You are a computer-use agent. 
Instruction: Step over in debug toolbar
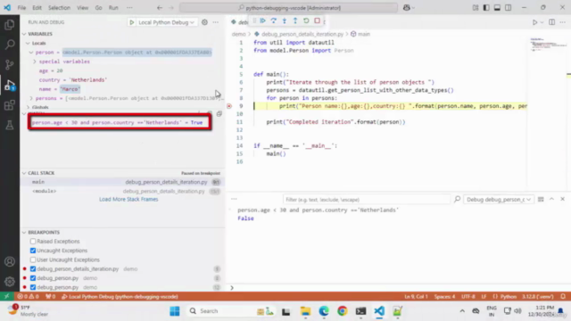click(x=274, y=21)
